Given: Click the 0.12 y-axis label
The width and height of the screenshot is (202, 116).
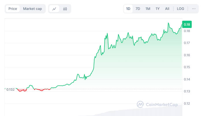Looking at the screenshot, I should (187, 103).
